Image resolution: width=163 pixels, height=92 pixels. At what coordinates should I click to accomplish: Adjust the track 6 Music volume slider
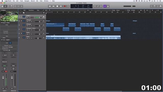tap(38, 38)
